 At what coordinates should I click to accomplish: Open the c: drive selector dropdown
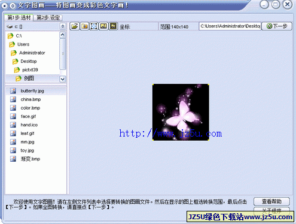point(63,26)
